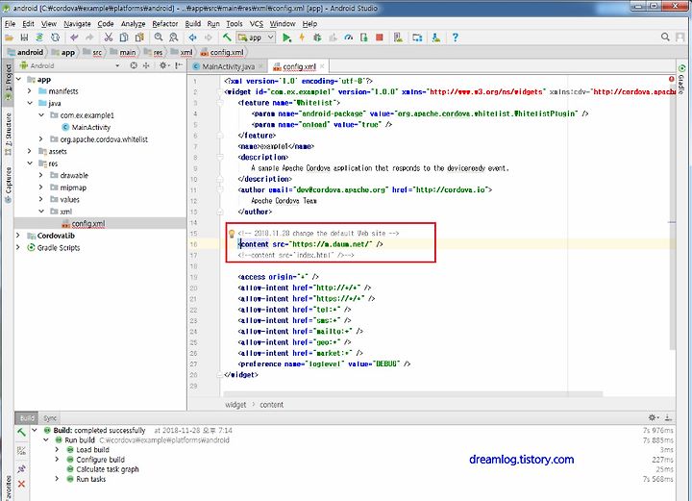Image resolution: width=692 pixels, height=501 pixels.
Task: Click the red Stop icon
Action: 379,38
